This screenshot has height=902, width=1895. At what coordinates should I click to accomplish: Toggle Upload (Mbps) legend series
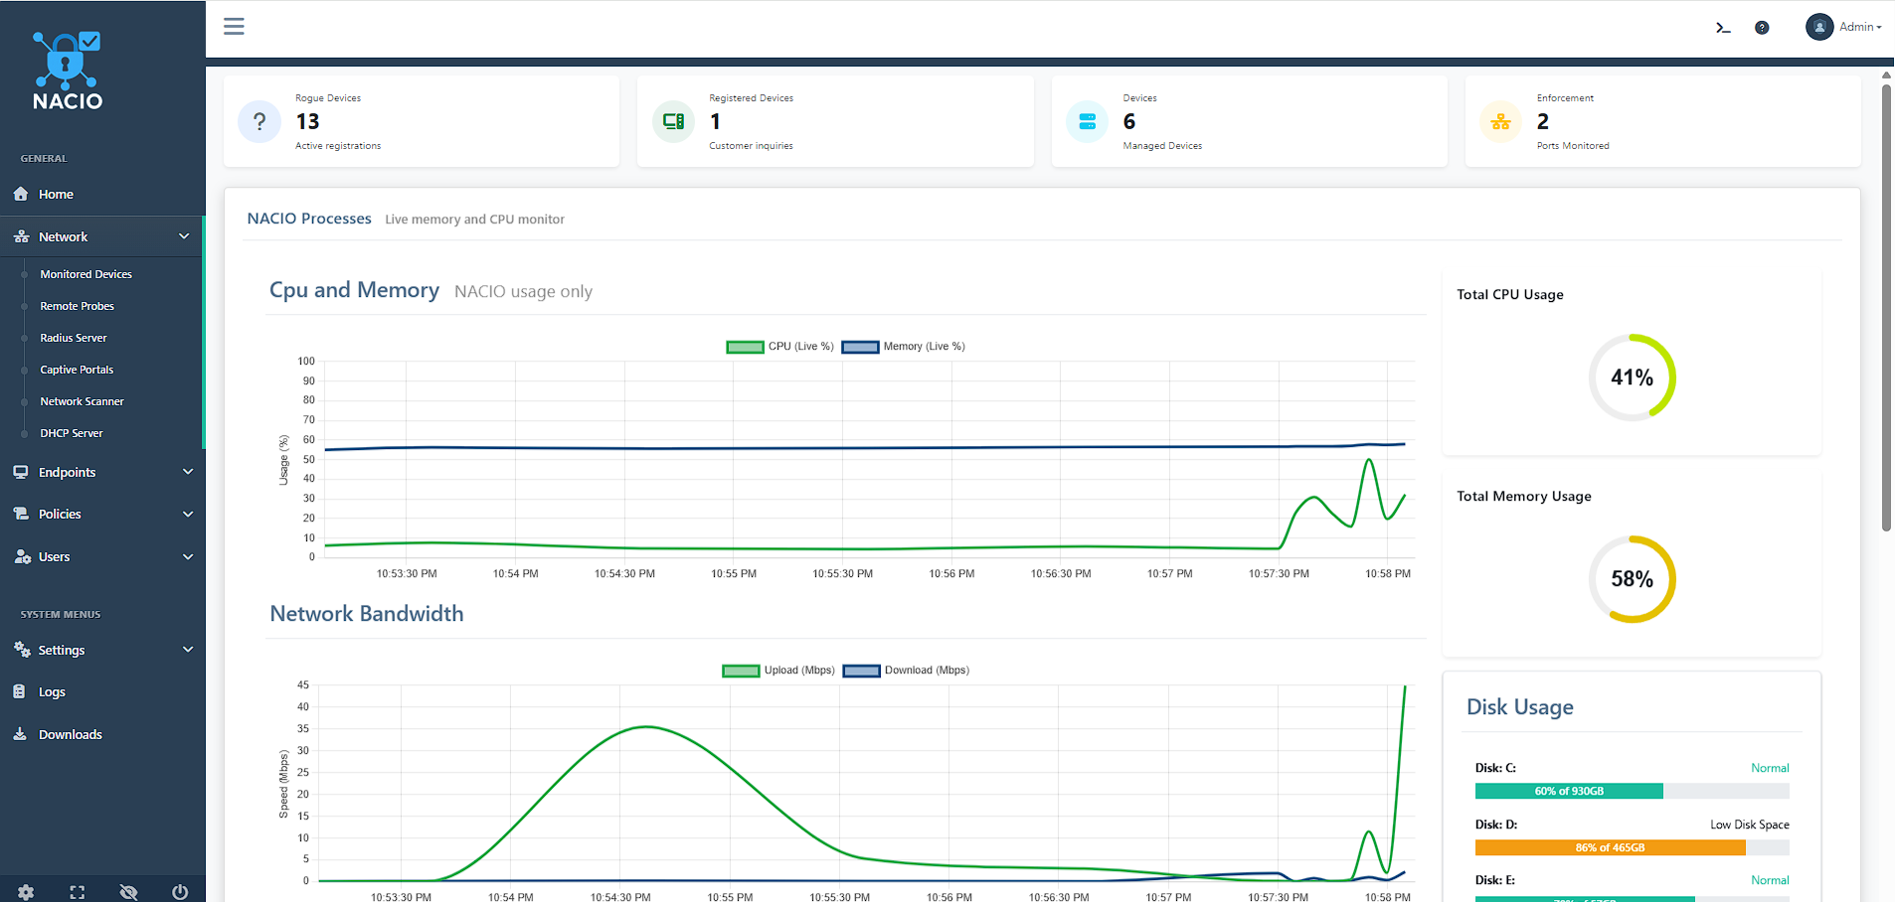(x=778, y=671)
